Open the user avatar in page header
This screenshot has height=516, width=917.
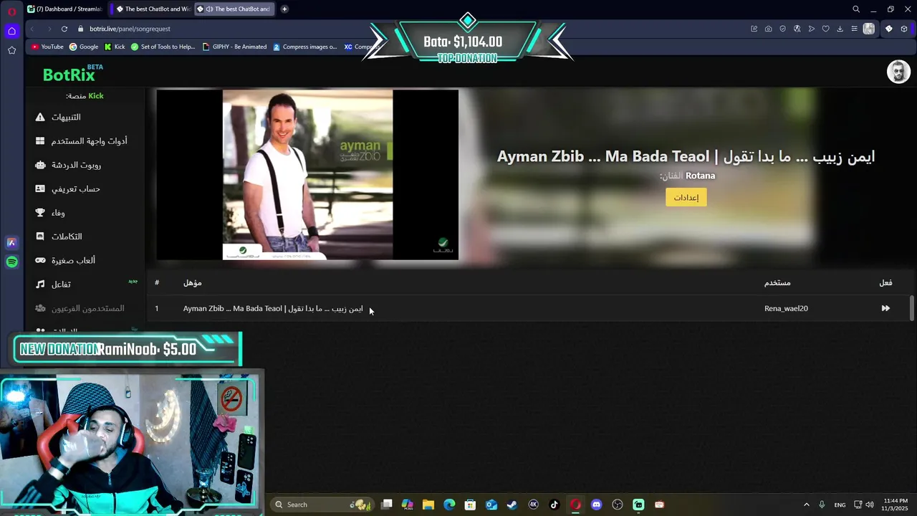[x=898, y=72]
